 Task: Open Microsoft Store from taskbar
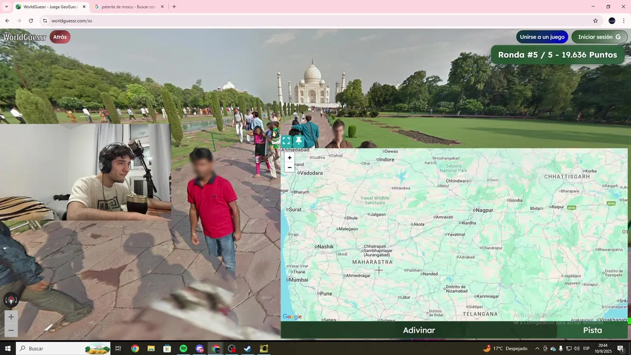coord(167,349)
